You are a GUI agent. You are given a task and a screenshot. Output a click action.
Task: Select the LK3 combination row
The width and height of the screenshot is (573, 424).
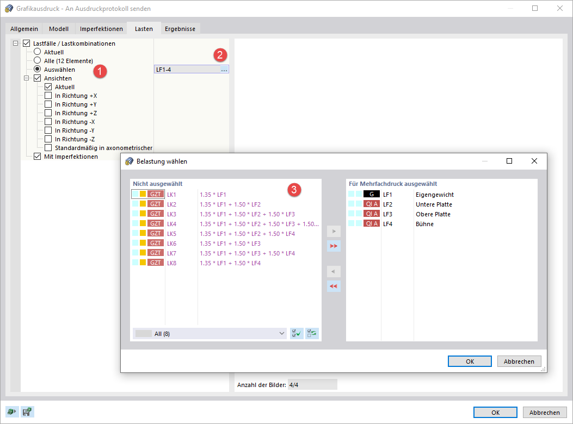pos(226,214)
